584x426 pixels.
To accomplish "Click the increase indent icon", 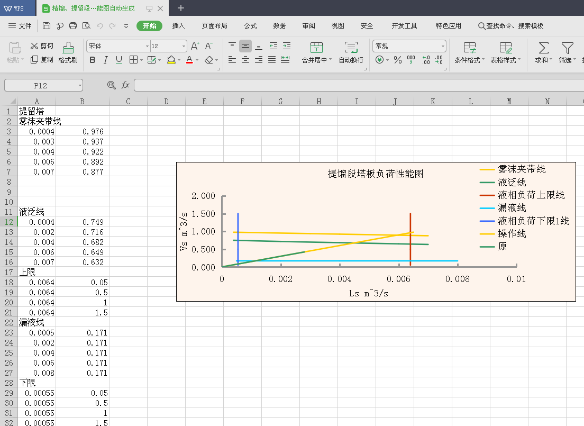I will click(x=287, y=46).
